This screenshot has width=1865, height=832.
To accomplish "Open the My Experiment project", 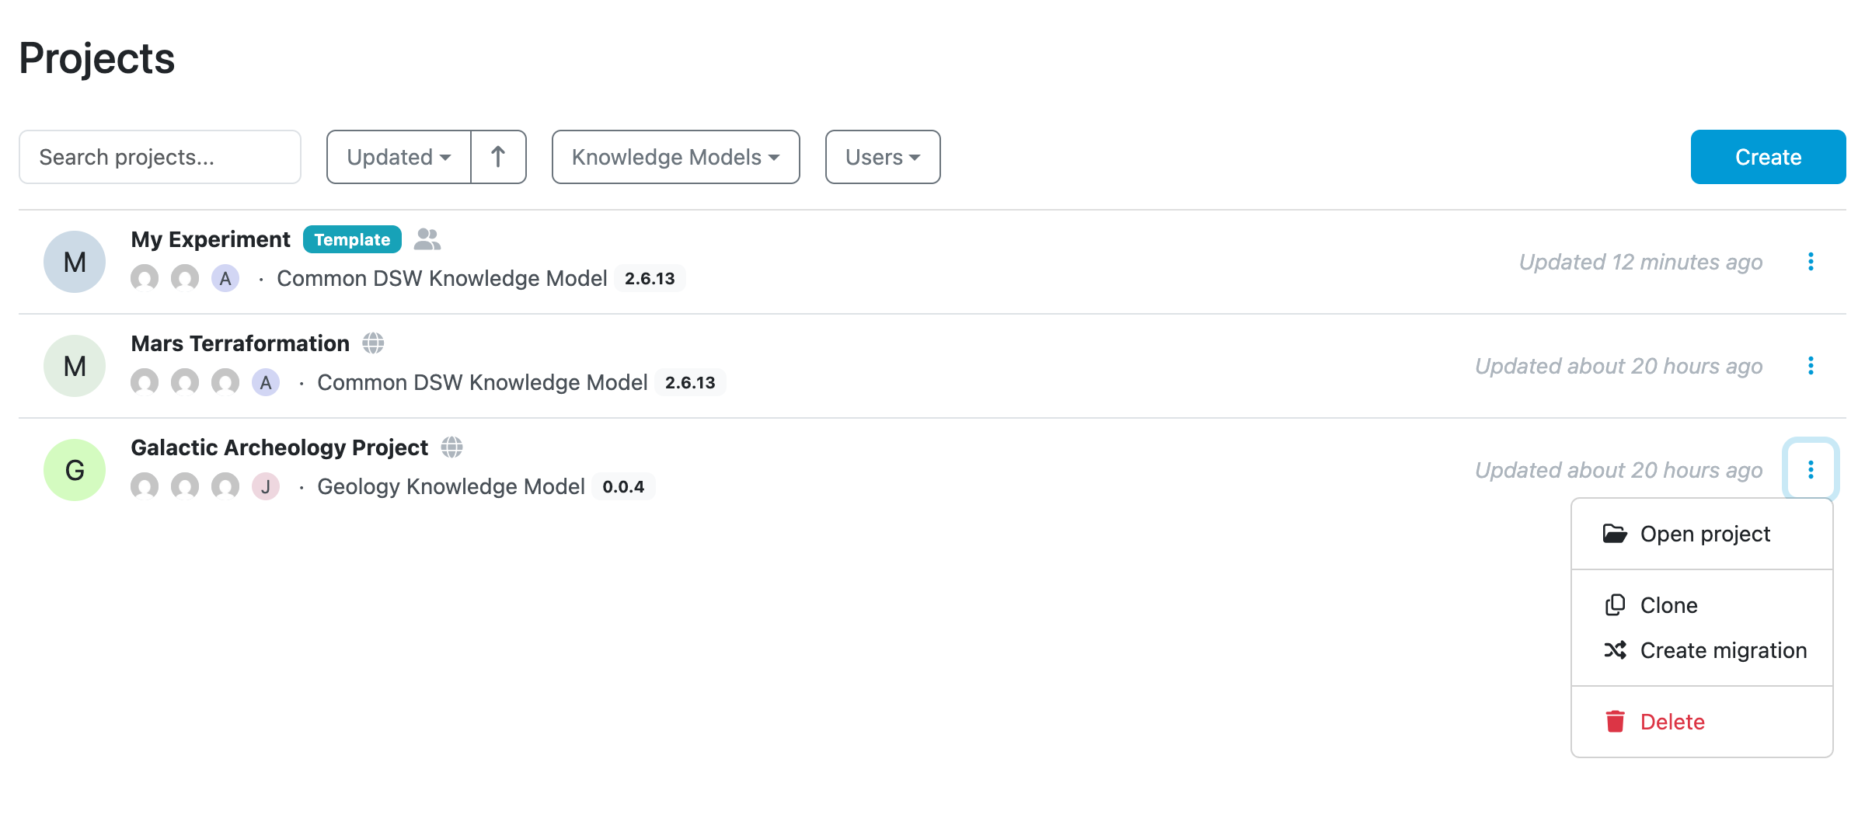I will point(211,239).
